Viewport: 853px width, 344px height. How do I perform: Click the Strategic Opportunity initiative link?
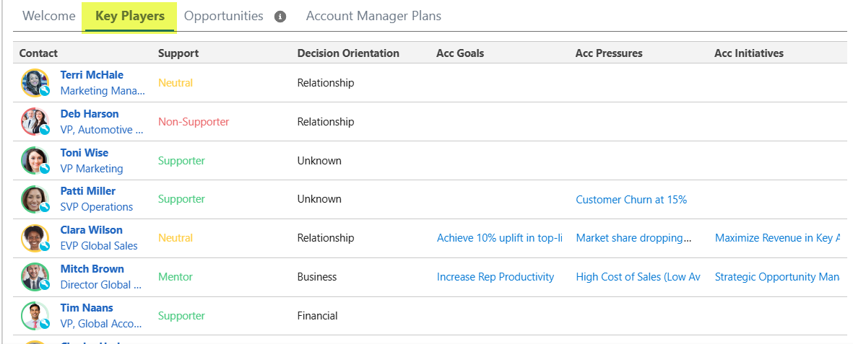tap(776, 277)
